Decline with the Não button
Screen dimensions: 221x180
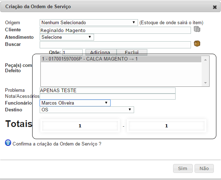pyautogui.click(x=204, y=168)
